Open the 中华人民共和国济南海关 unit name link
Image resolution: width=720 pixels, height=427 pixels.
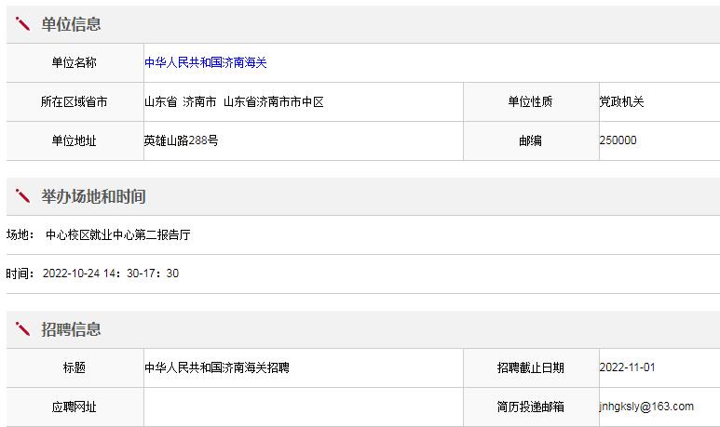click(x=205, y=62)
